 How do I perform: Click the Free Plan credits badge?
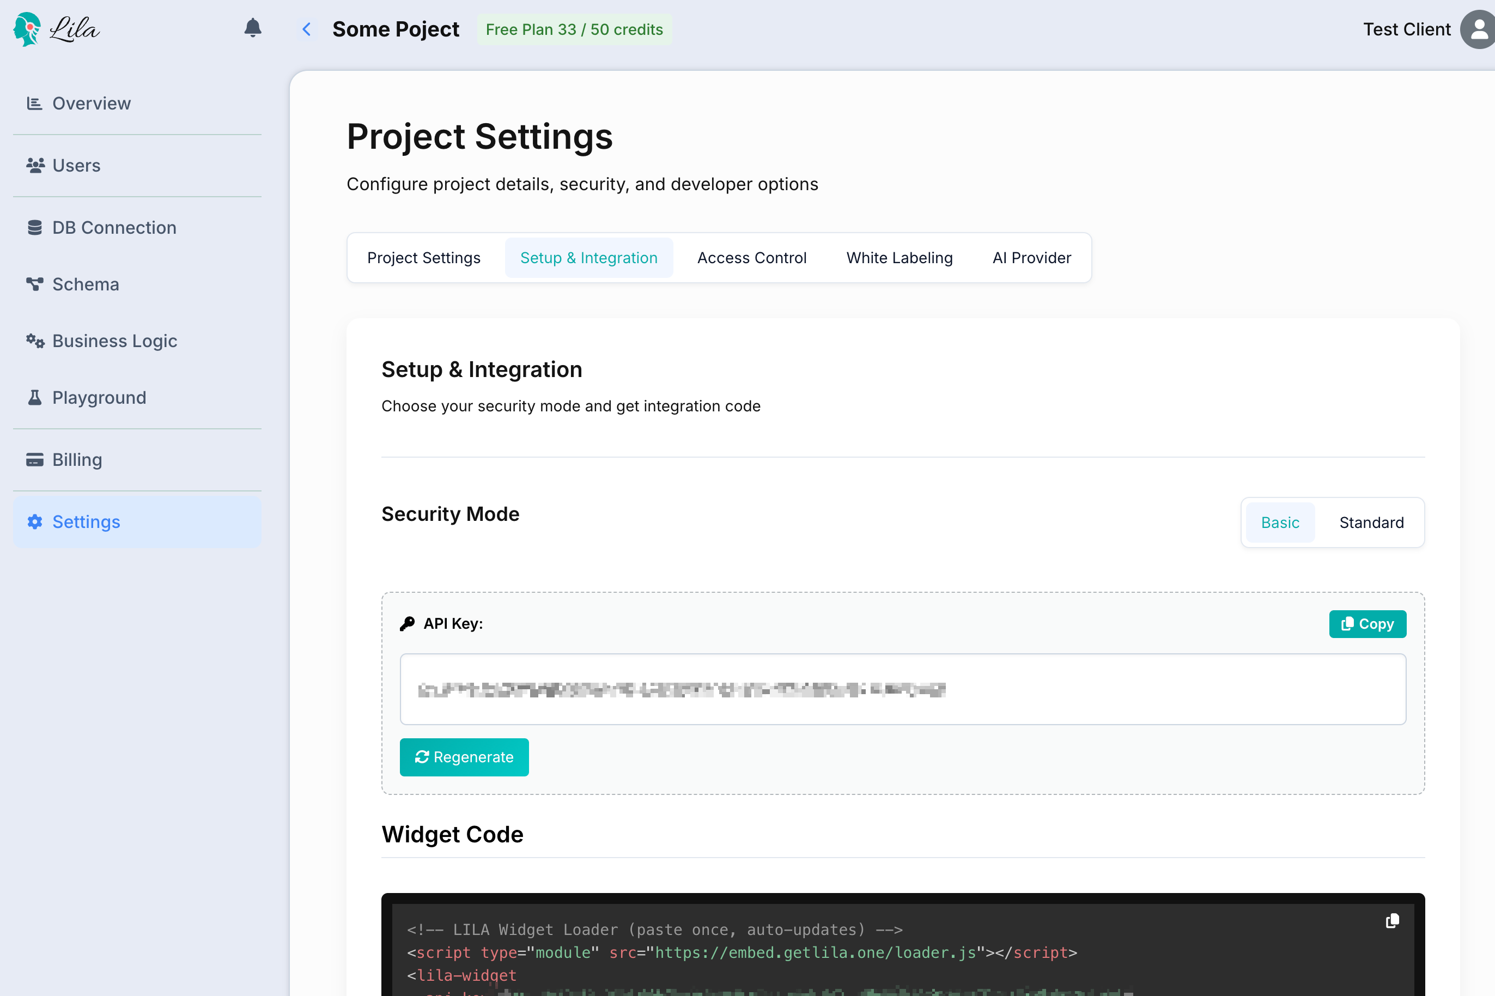point(574,29)
